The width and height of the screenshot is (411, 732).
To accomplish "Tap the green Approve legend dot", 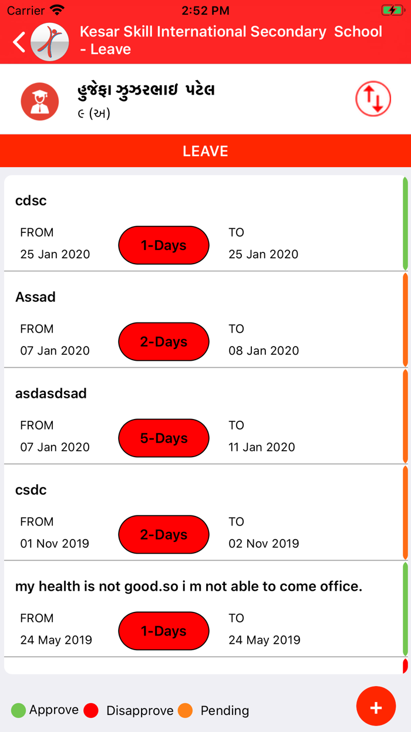I will [18, 710].
